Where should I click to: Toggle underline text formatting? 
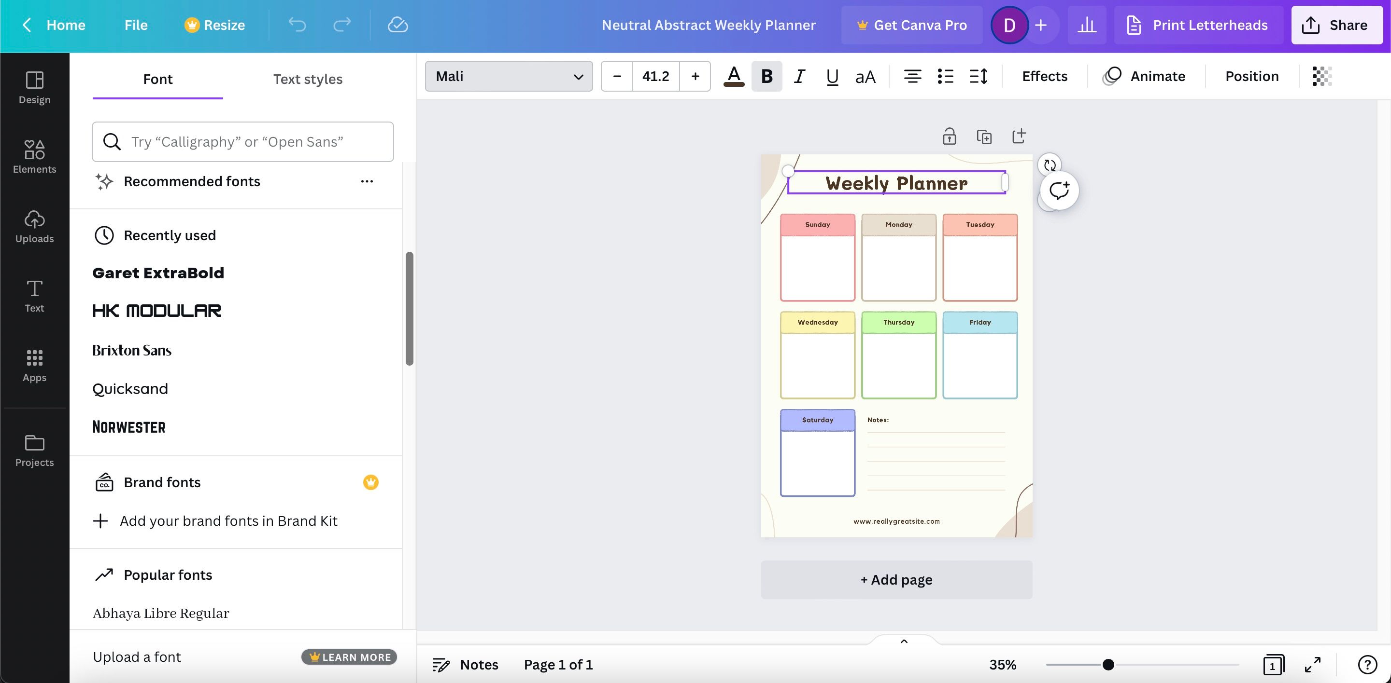click(x=832, y=77)
